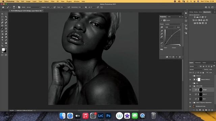Open Lightroom Classic from the Dock
The height and width of the screenshot is (121, 216).
pyautogui.click(x=101, y=116)
